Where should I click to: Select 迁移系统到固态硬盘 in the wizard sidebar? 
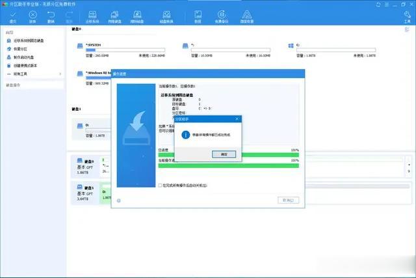point(29,40)
